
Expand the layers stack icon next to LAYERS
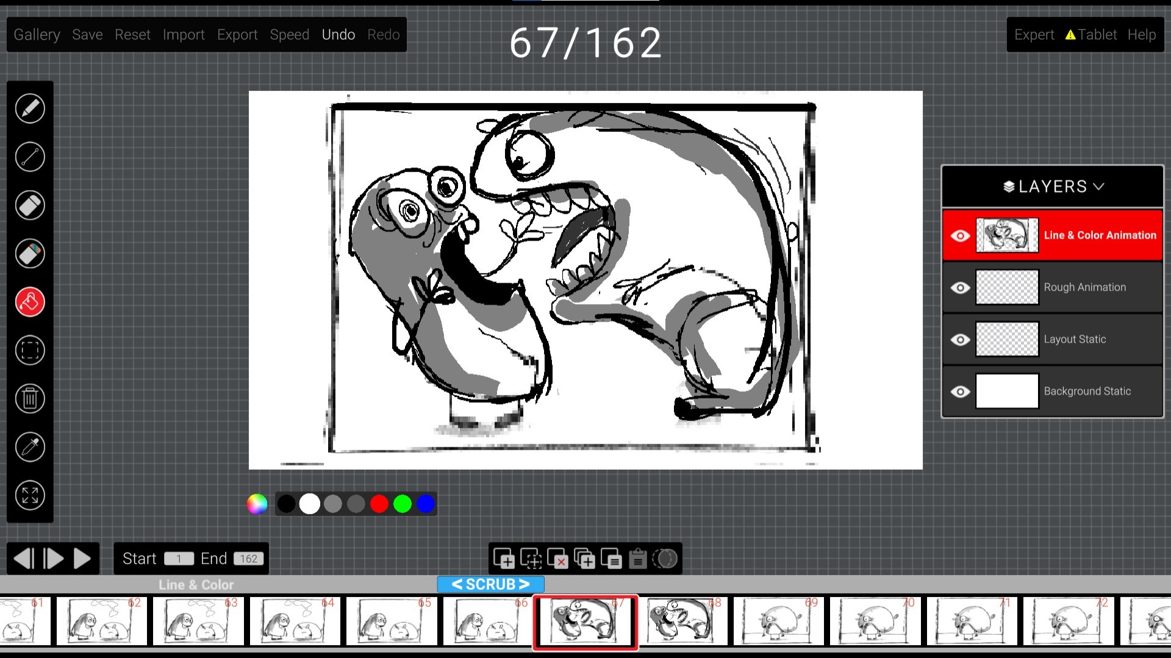(1008, 186)
